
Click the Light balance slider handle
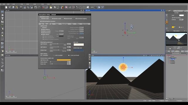tap(58, 47)
